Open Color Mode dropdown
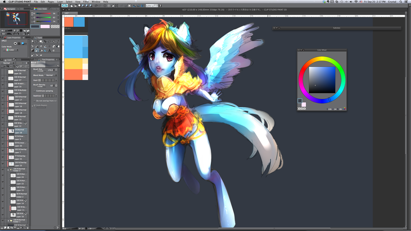 click(x=11, y=50)
